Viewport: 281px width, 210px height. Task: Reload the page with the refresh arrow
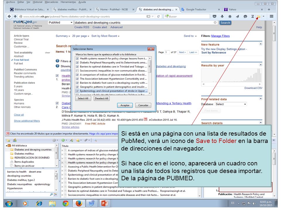click(158, 16)
